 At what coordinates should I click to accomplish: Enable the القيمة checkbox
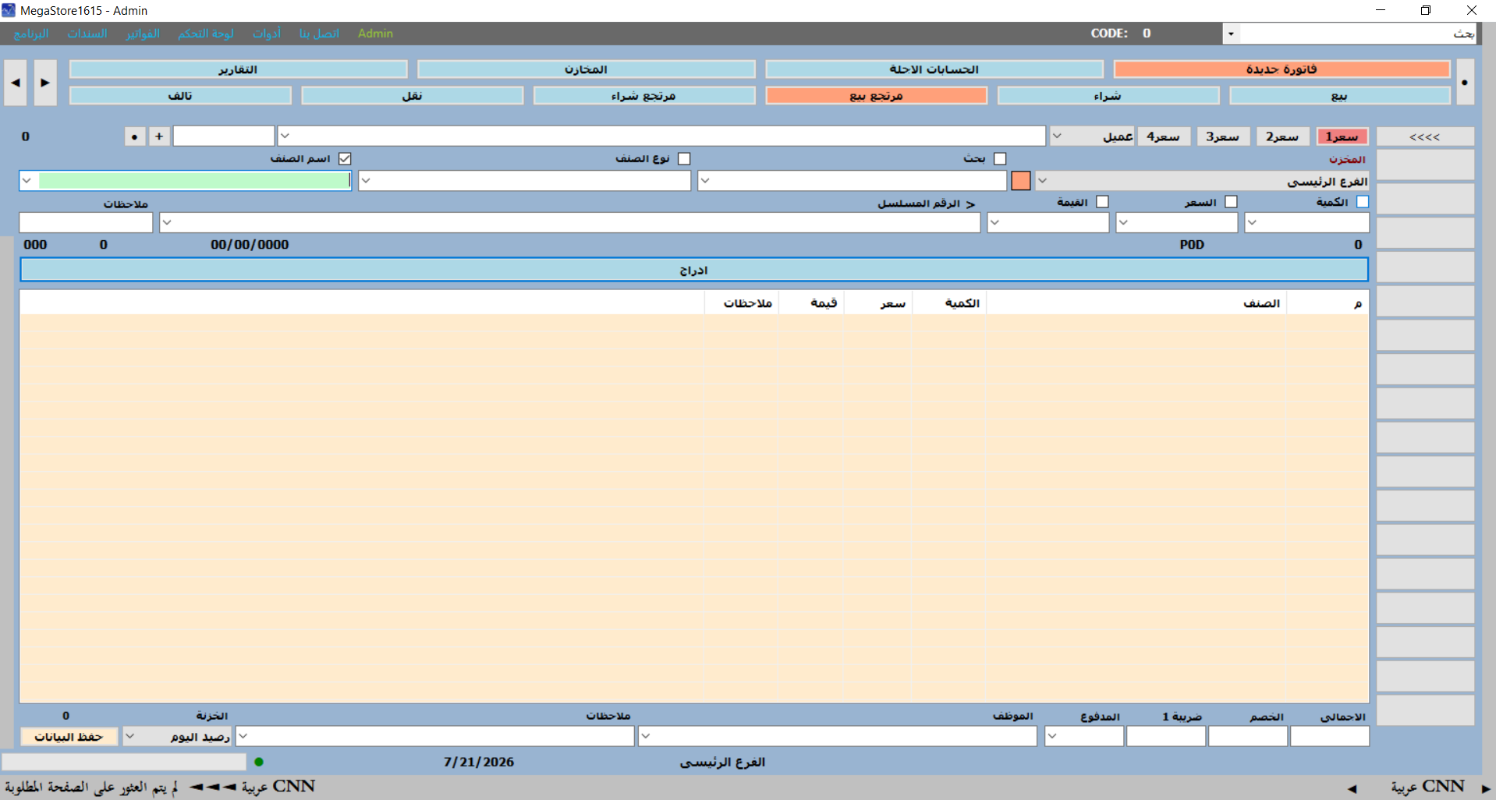[x=1102, y=201]
